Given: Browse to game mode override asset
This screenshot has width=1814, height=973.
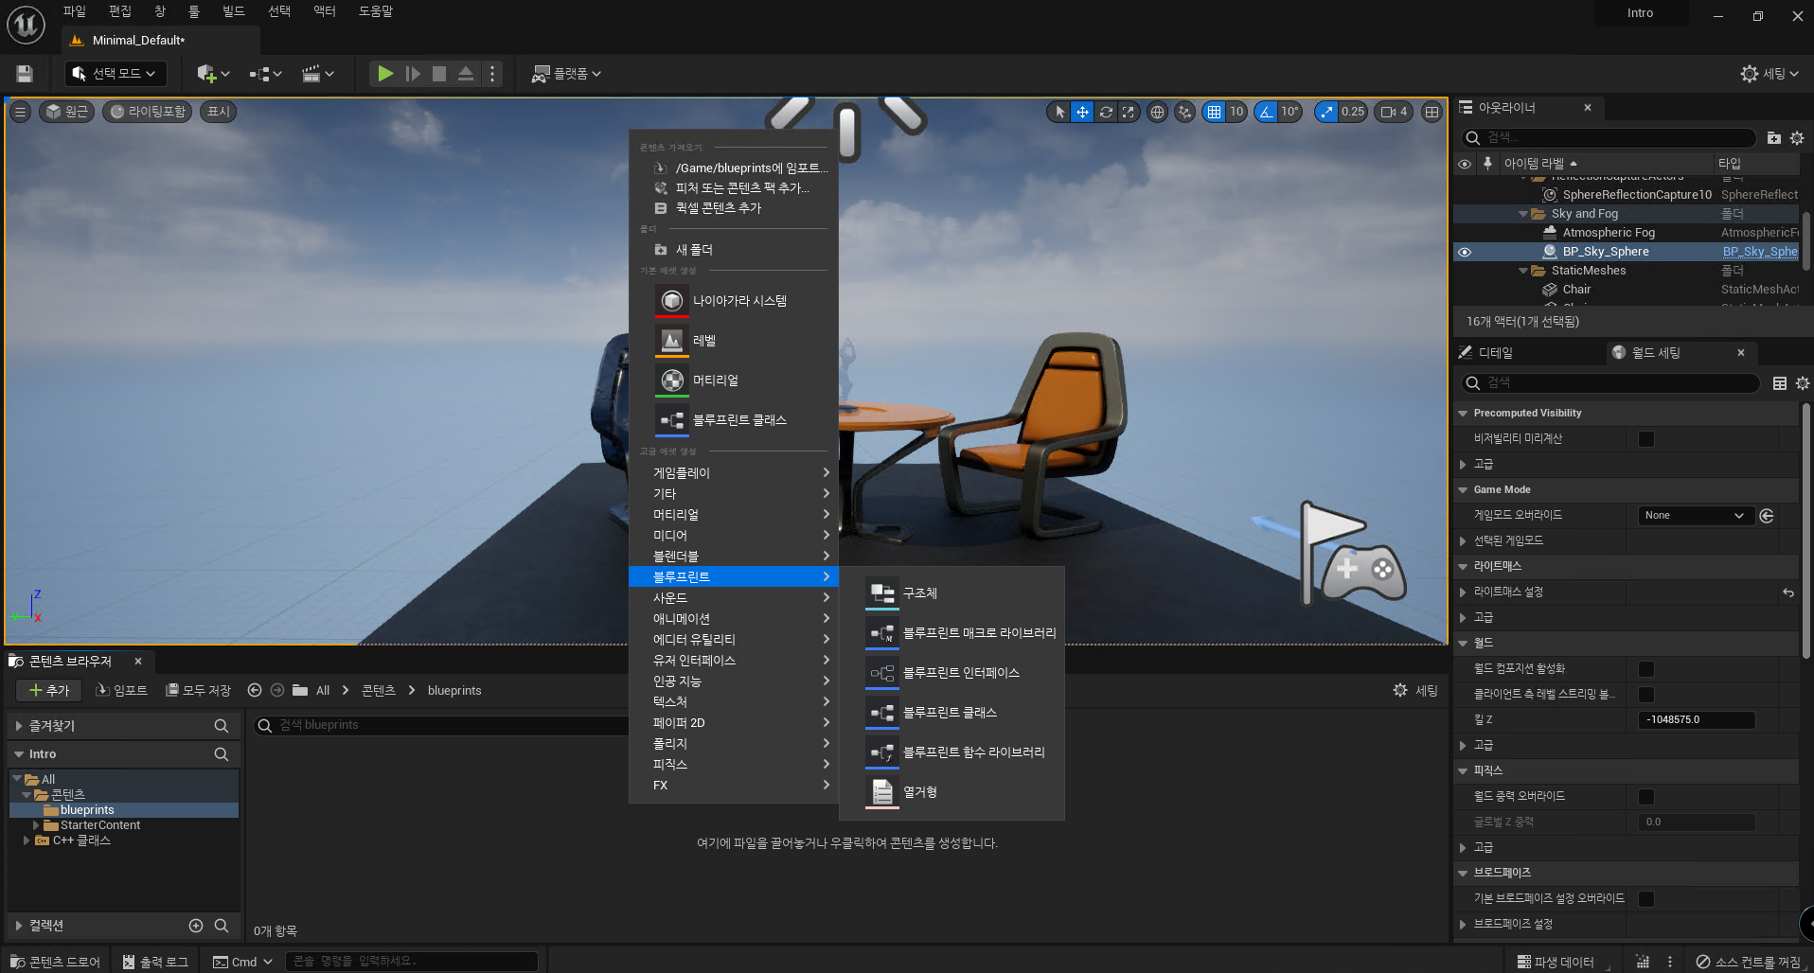Looking at the screenshot, I should coord(1767,516).
